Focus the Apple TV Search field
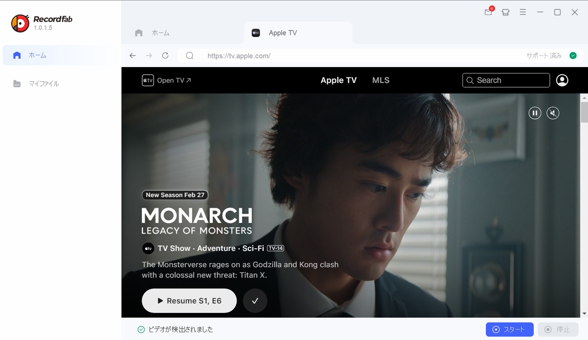Viewport: 588px width, 340px height. (506, 80)
